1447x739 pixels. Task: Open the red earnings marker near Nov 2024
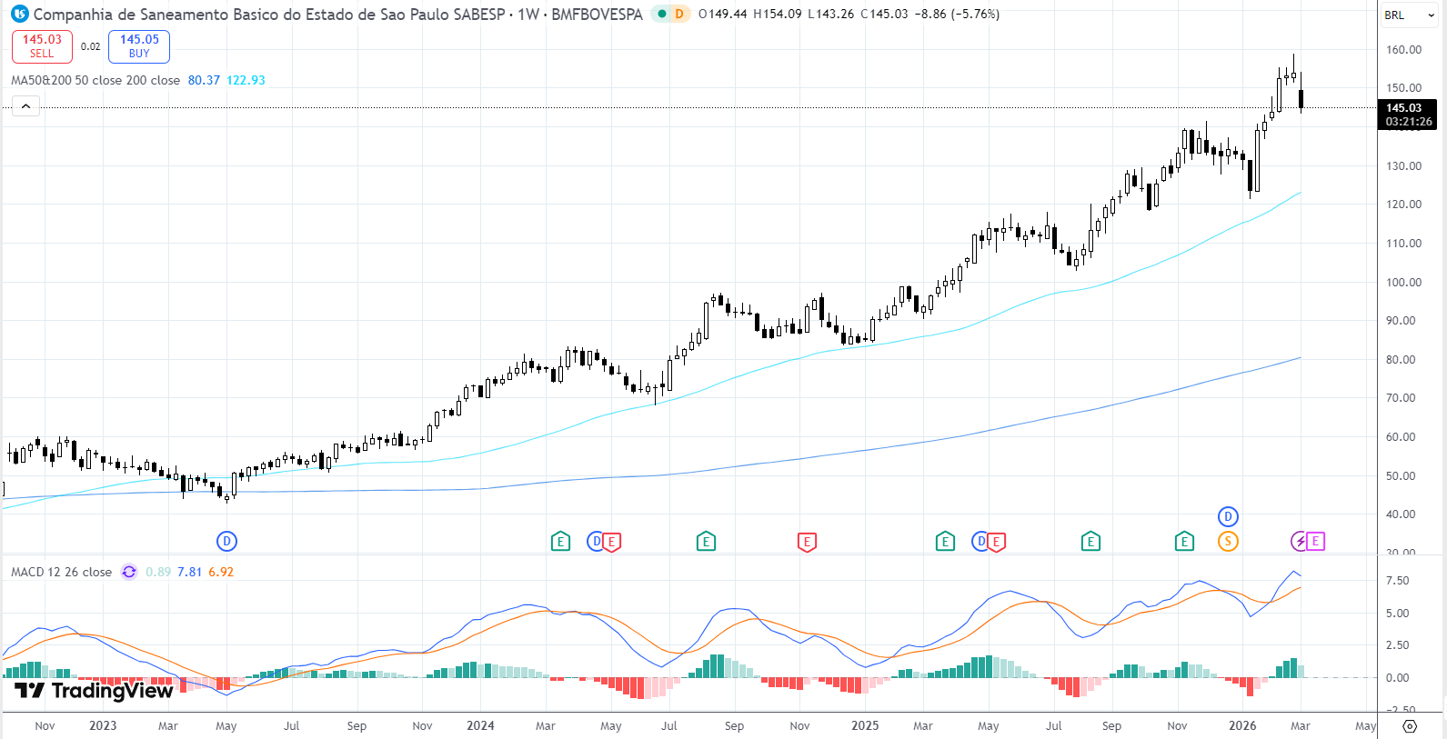tap(807, 542)
